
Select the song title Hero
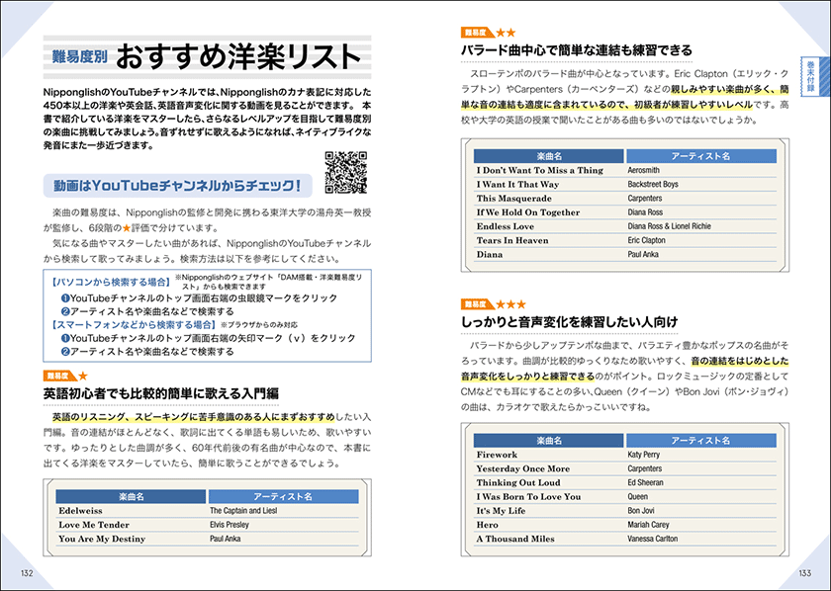click(x=487, y=525)
